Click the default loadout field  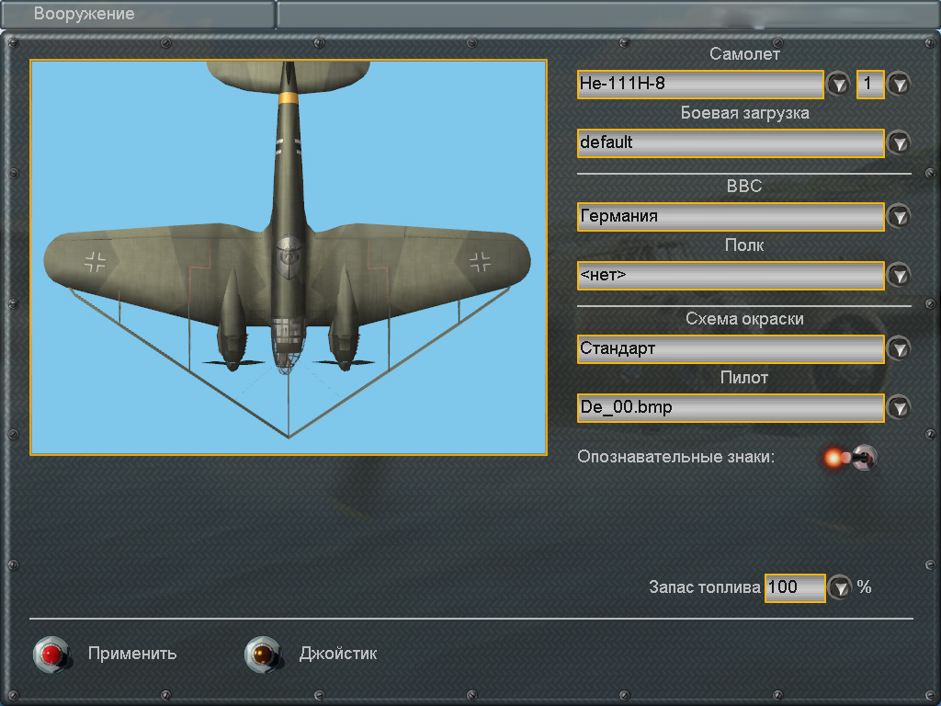pyautogui.click(x=730, y=143)
